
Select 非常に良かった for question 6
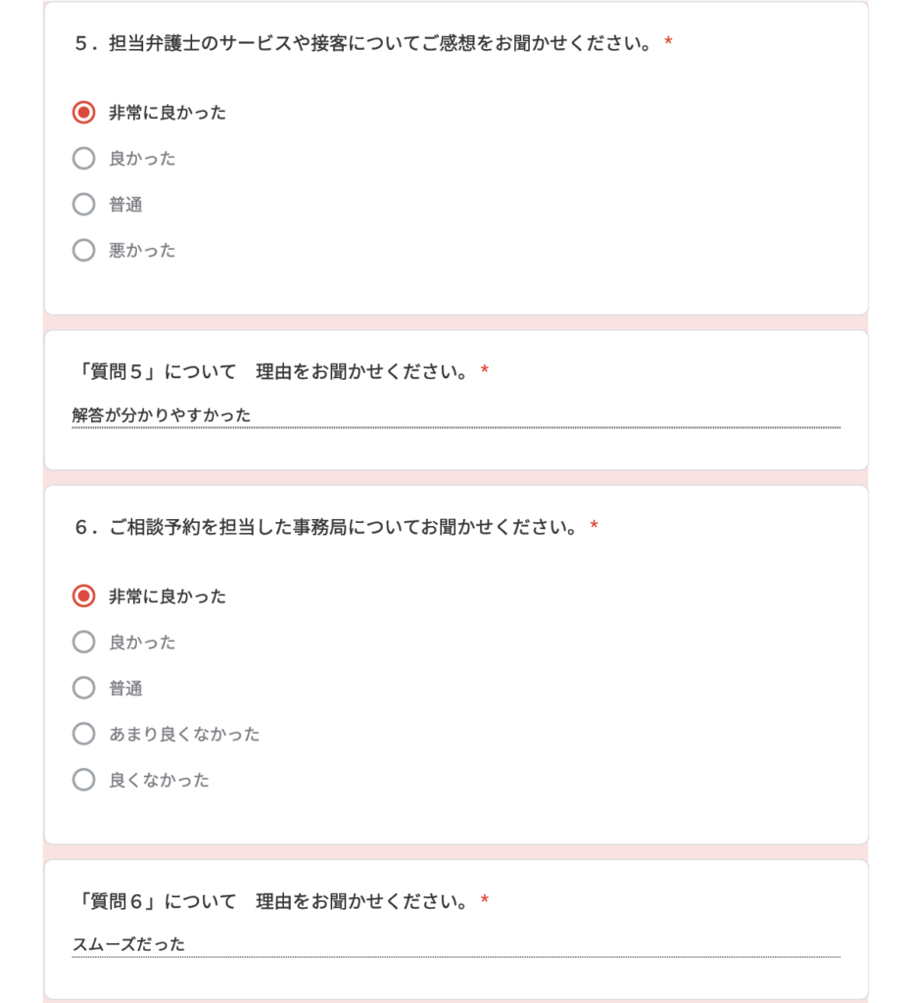pyautogui.click(x=84, y=597)
